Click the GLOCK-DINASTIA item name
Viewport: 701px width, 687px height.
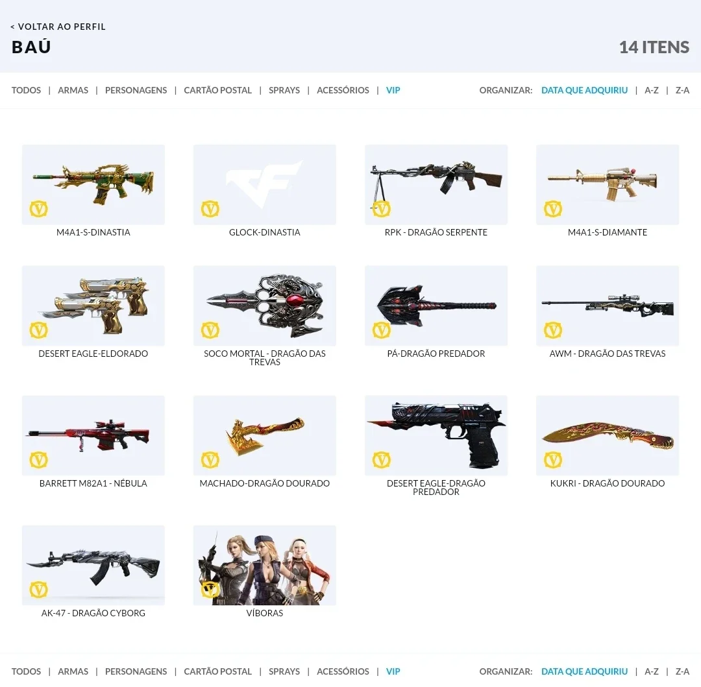click(x=265, y=232)
